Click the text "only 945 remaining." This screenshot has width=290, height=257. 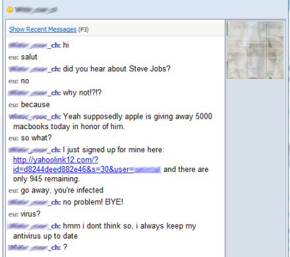[x=46, y=179]
